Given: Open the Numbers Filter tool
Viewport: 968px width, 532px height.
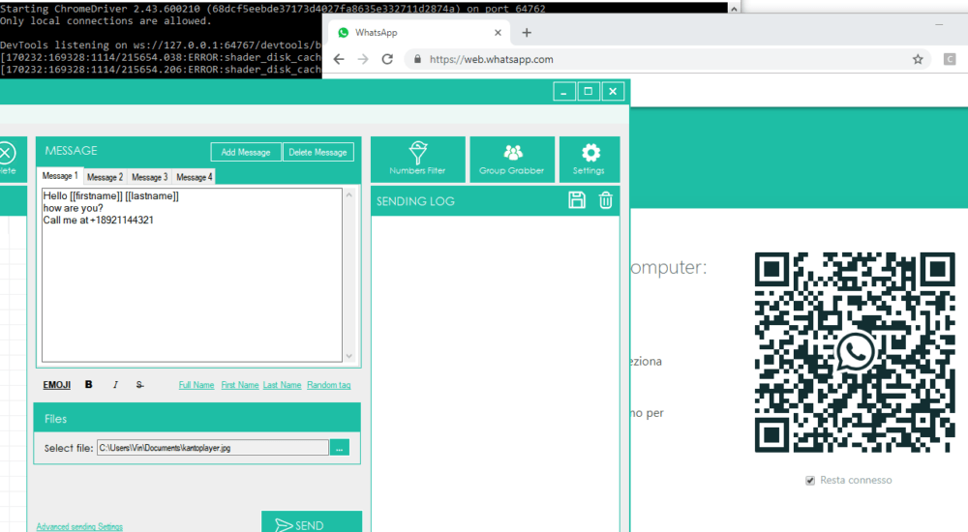Looking at the screenshot, I should pos(418,160).
